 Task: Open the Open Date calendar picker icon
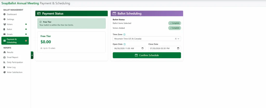(143, 48)
